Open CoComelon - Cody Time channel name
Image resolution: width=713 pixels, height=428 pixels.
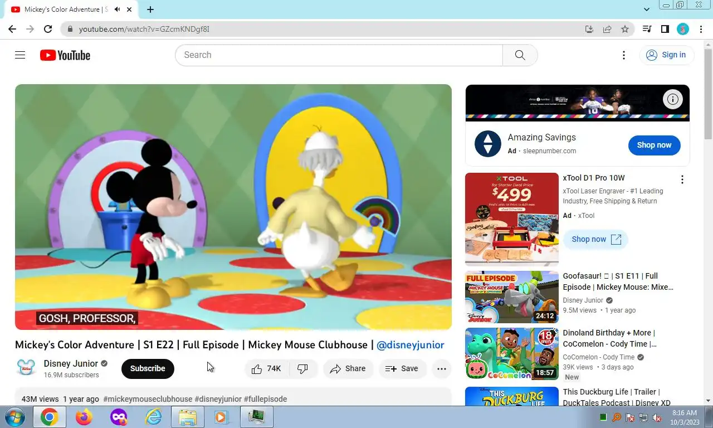point(599,357)
